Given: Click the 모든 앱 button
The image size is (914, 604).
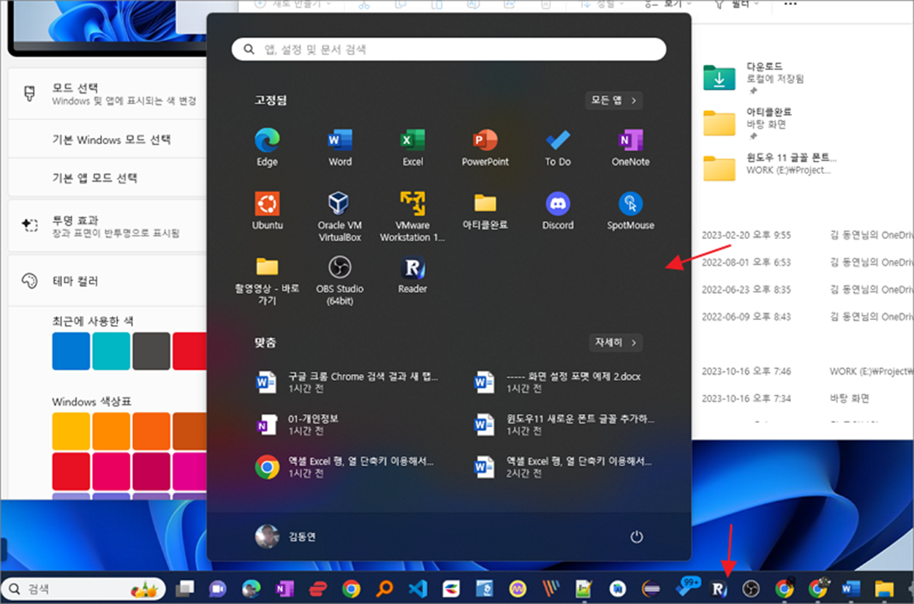Looking at the screenshot, I should click(x=614, y=100).
